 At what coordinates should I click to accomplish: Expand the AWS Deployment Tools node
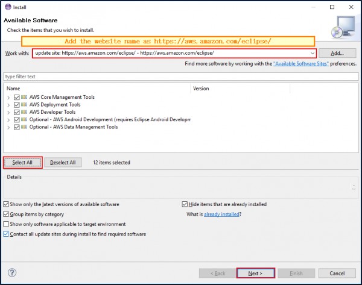(x=8, y=105)
